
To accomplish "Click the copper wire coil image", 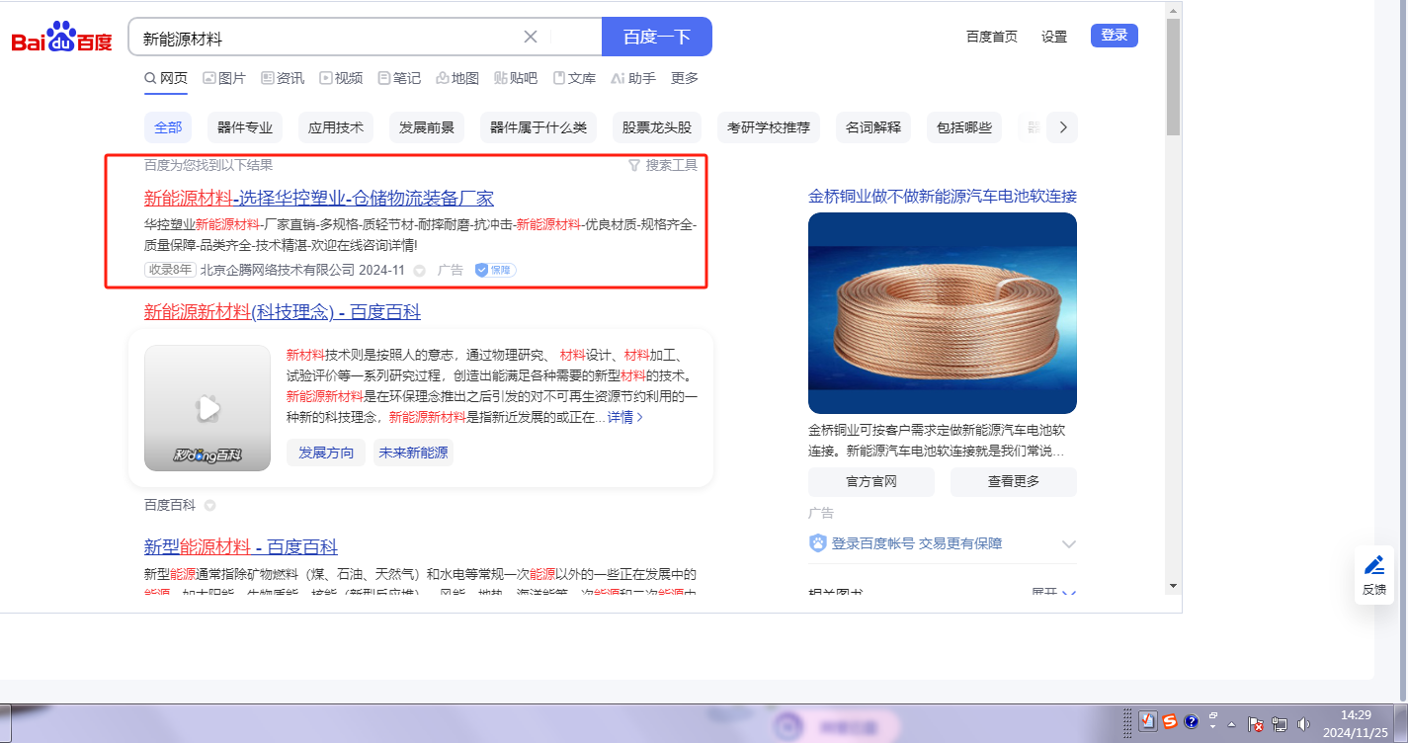I will tap(943, 313).
